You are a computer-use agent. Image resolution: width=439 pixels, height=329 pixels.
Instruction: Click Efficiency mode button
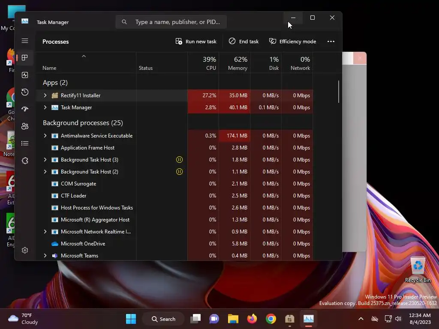tap(292, 42)
